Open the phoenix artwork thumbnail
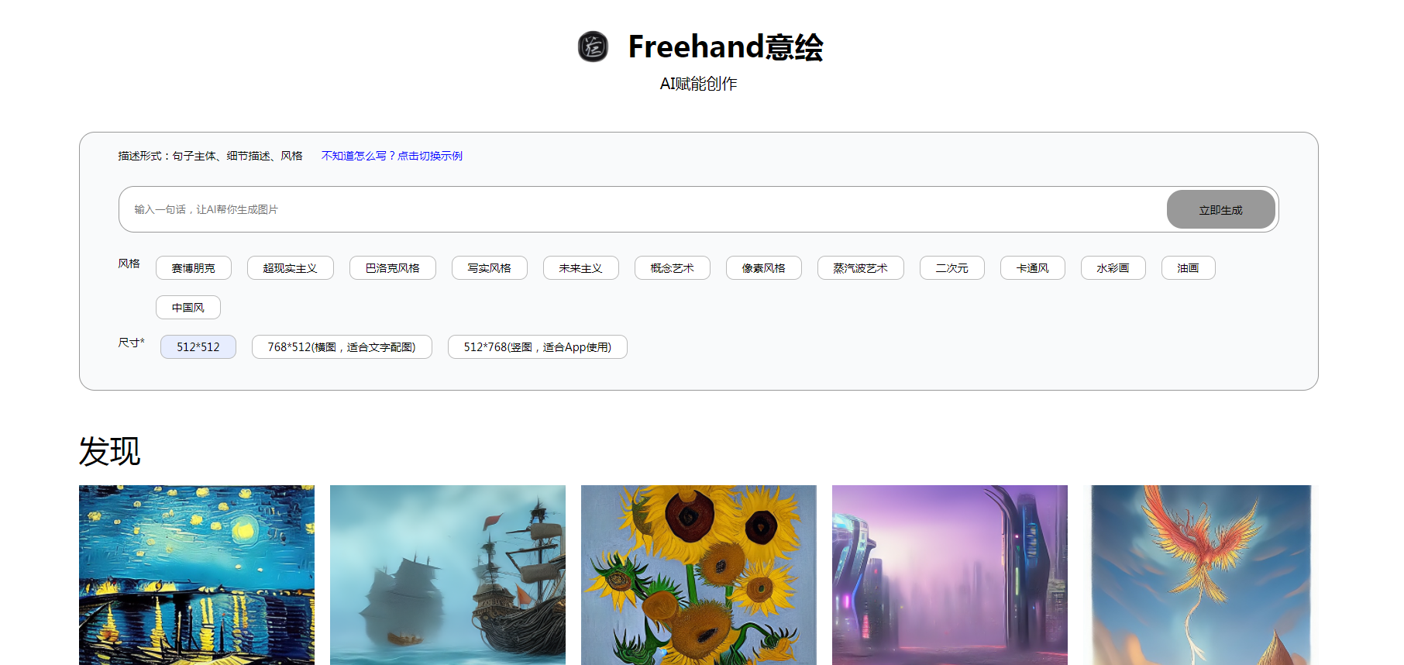 point(1201,575)
